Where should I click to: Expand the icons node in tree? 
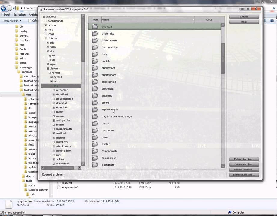click(x=46, y=34)
